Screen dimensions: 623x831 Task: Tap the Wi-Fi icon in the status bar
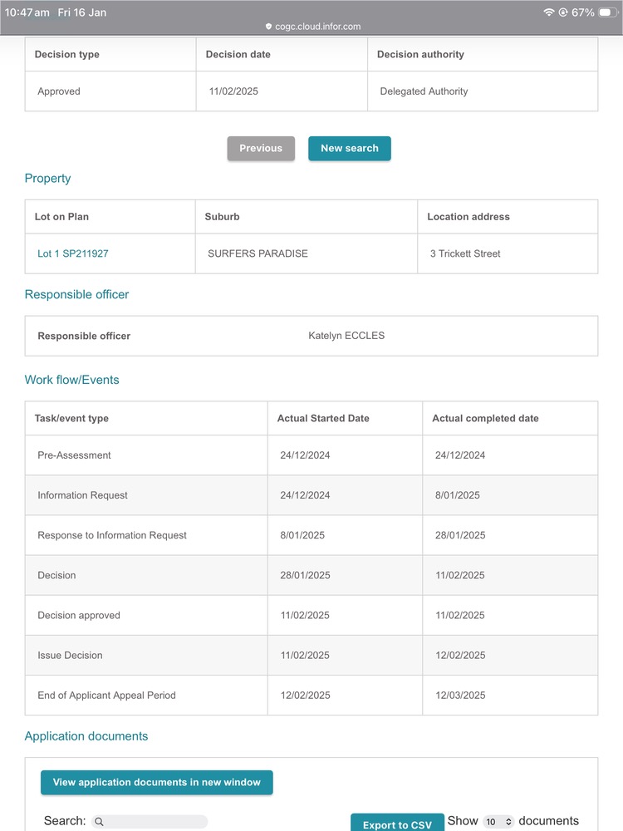pyautogui.click(x=548, y=12)
